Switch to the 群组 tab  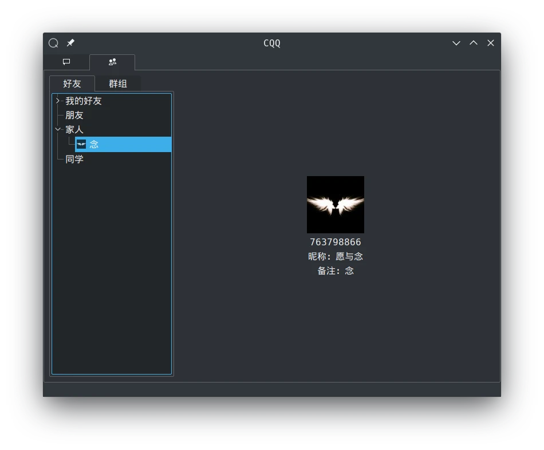118,83
